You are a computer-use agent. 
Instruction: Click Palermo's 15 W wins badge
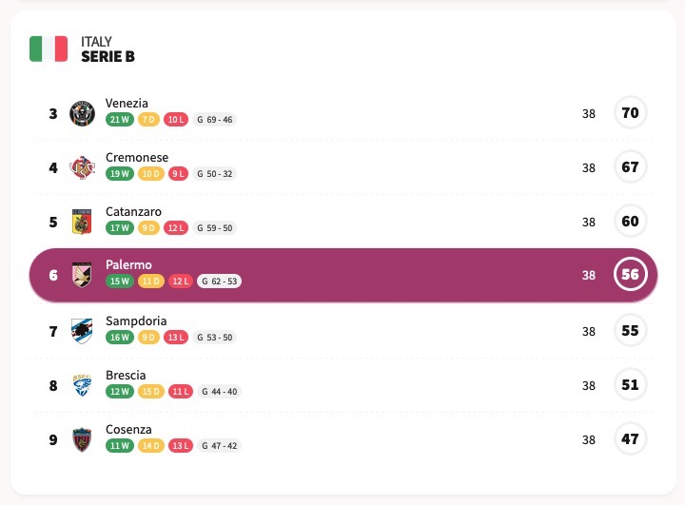[x=120, y=282]
